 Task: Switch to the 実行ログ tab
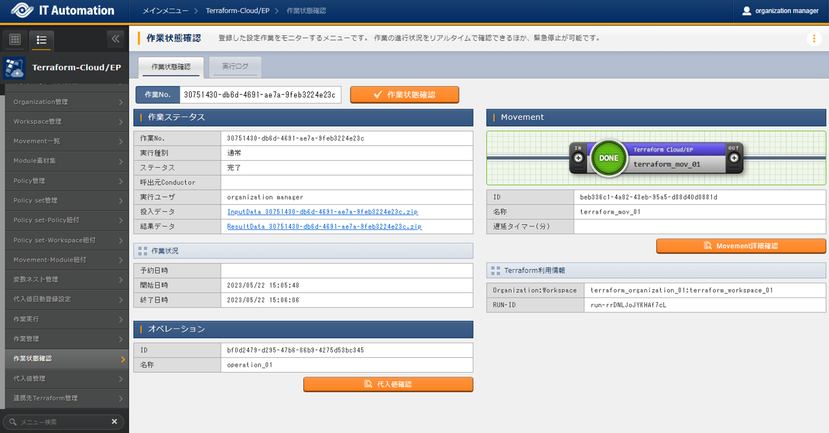click(235, 67)
